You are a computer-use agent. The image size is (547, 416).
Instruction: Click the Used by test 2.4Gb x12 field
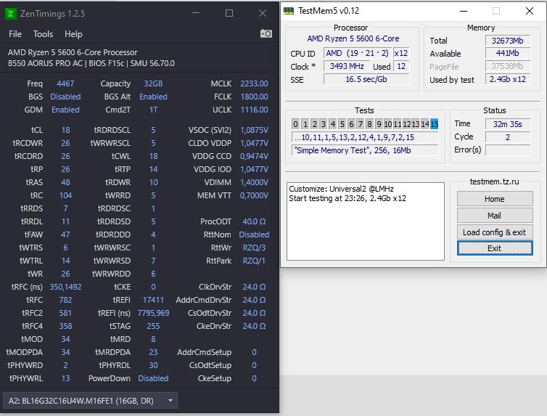pyautogui.click(x=508, y=79)
